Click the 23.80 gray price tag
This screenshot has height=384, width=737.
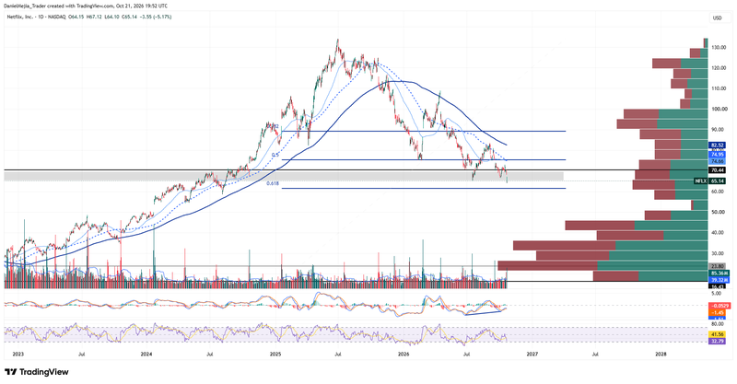tap(718, 266)
